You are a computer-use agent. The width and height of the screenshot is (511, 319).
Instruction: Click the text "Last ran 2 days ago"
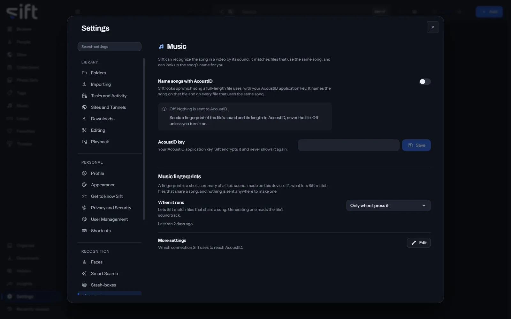(x=175, y=224)
